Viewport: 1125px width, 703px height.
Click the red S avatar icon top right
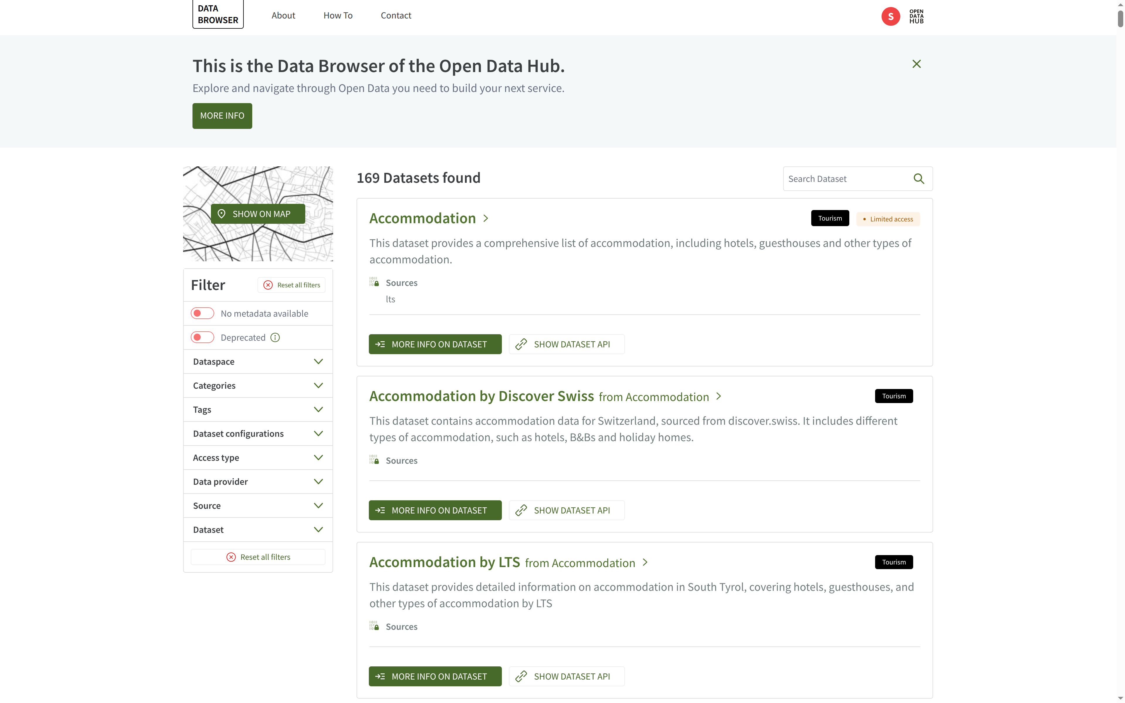point(890,16)
